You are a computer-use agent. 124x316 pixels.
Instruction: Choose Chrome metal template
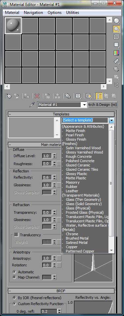click(x=72, y=234)
